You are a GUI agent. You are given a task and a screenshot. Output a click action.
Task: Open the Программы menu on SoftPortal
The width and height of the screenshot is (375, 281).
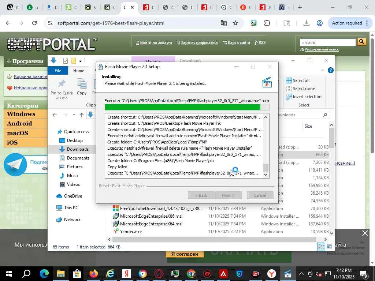[28, 61]
